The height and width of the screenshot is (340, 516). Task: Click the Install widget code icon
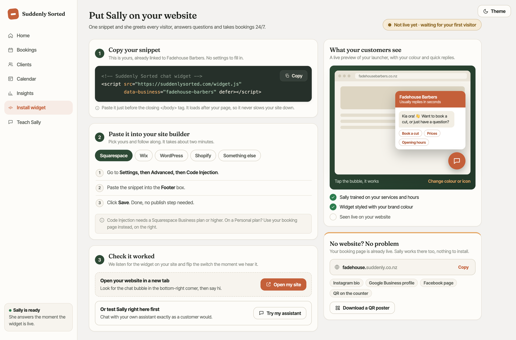pyautogui.click(x=11, y=108)
